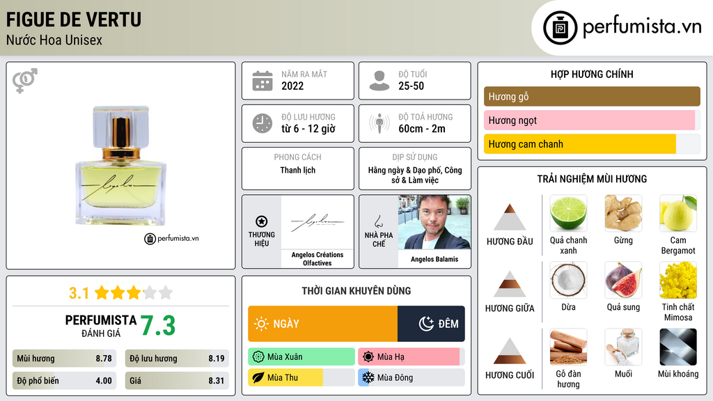
Task: Click the age range 25-50 value
Action: tap(411, 86)
